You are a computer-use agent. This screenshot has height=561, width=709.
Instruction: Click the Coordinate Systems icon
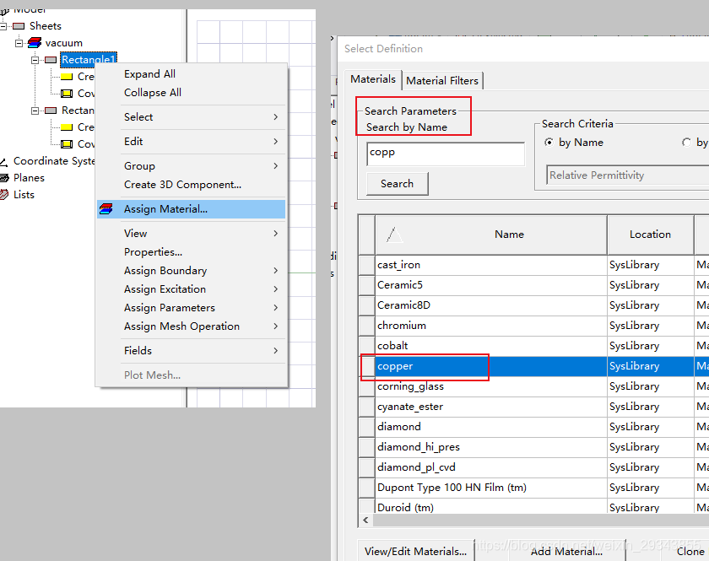pos(5,161)
